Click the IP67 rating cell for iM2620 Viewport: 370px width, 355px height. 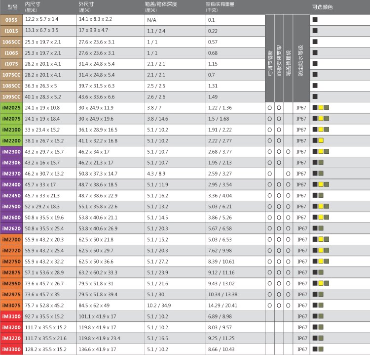(x=302, y=228)
